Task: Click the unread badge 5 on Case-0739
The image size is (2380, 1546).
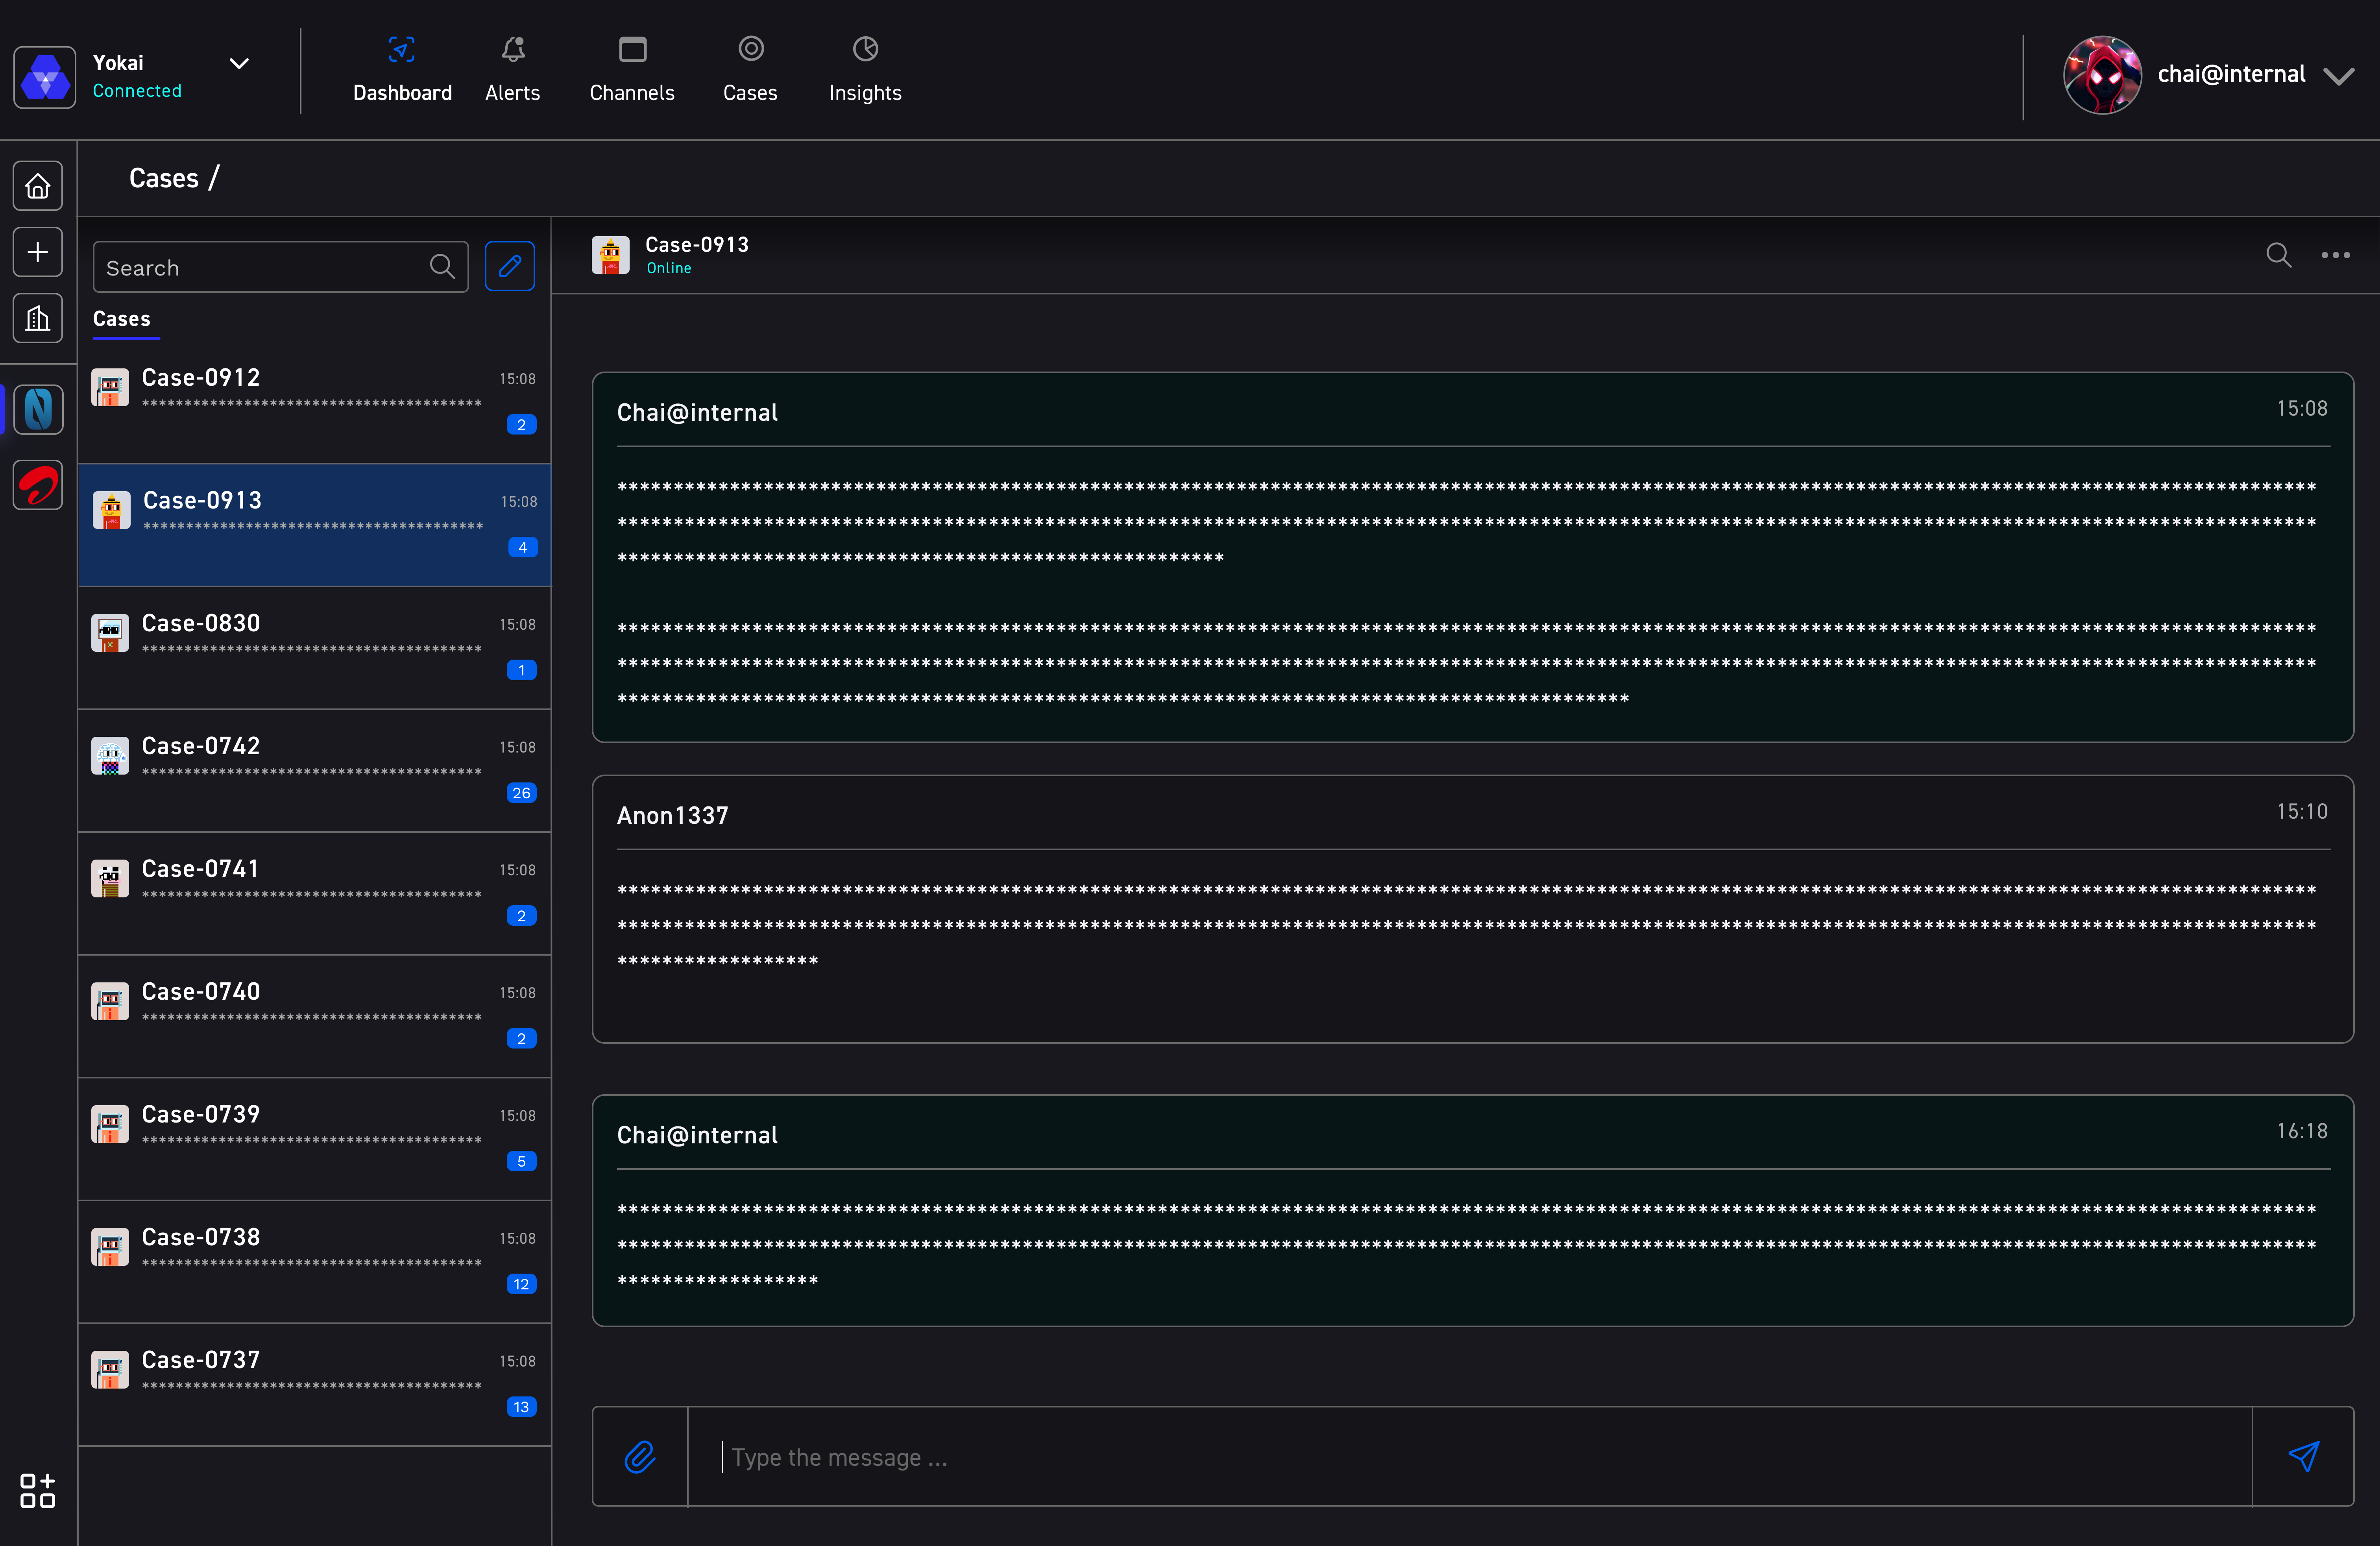Action: (521, 1161)
